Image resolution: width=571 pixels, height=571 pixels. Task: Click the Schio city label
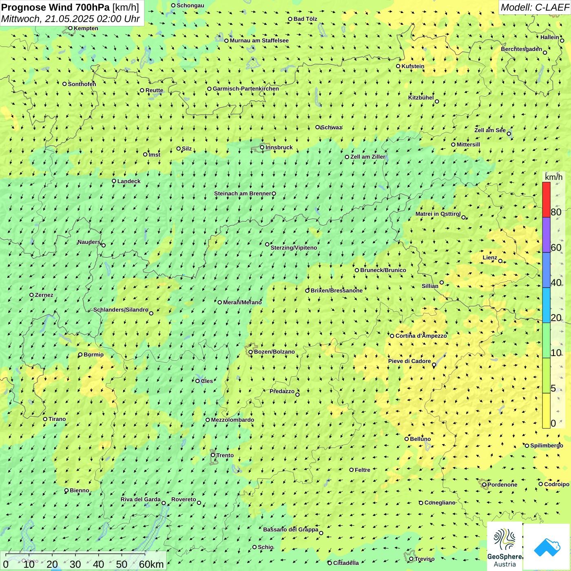point(266,547)
